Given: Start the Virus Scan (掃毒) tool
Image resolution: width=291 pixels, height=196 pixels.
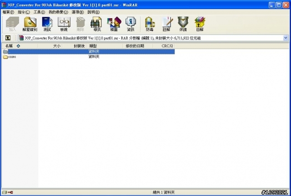Looking at the screenshot, I should [x=150, y=24].
